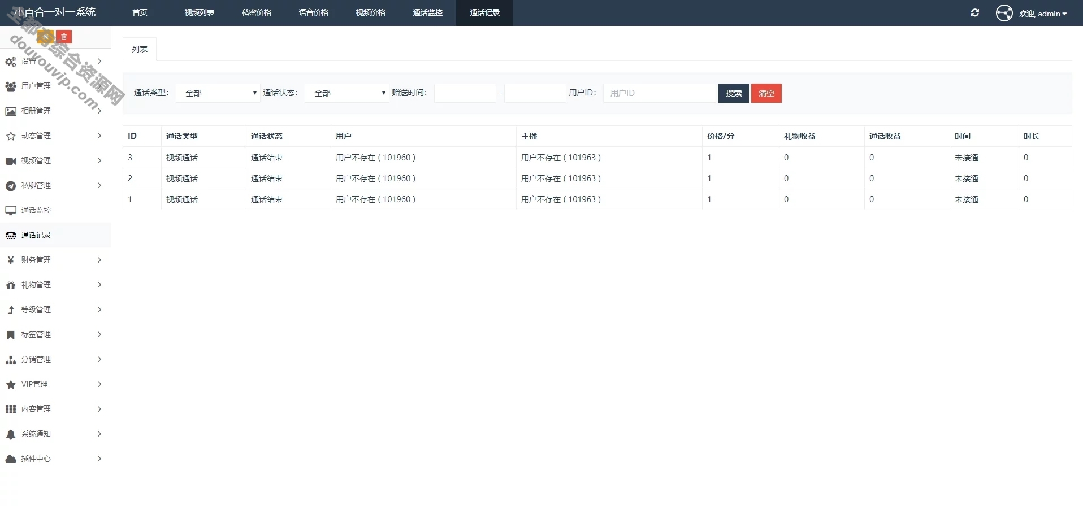Viewport: 1083px width, 506px height.
Task: Click the 搜索 search button
Action: 734,93
